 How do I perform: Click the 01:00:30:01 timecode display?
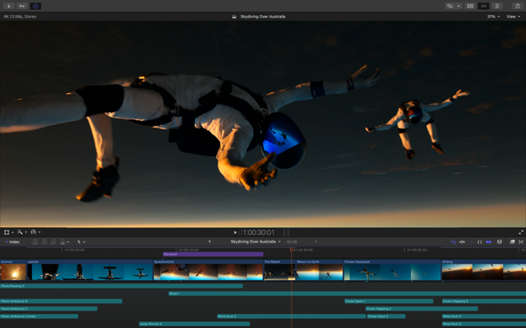257,232
